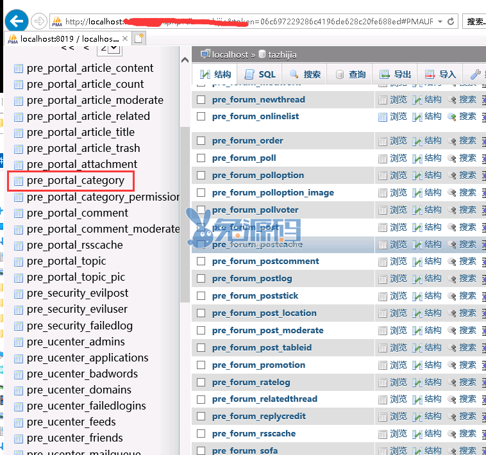Open pre_forum_post_location table link

pyautogui.click(x=264, y=313)
